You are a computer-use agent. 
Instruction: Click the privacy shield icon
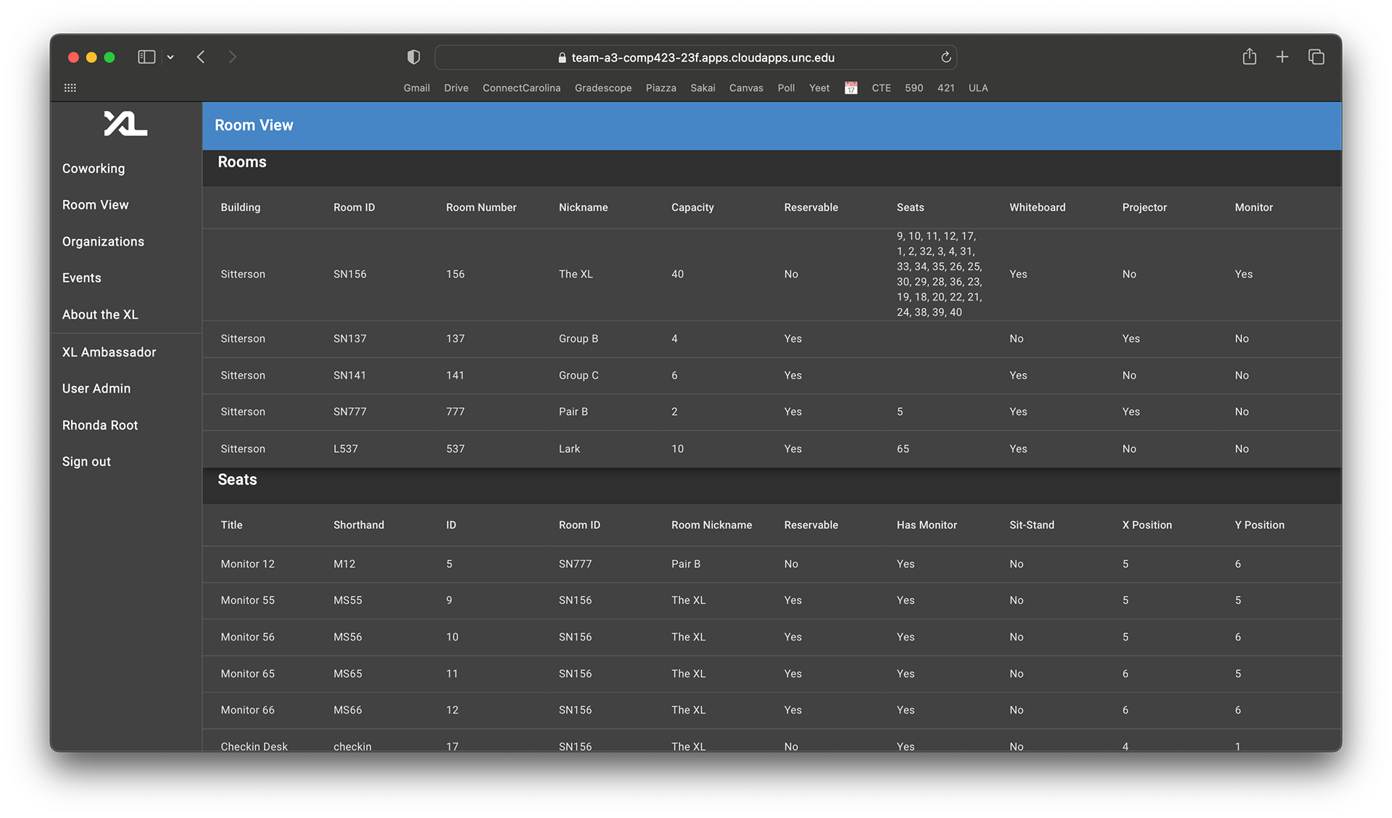pos(413,57)
